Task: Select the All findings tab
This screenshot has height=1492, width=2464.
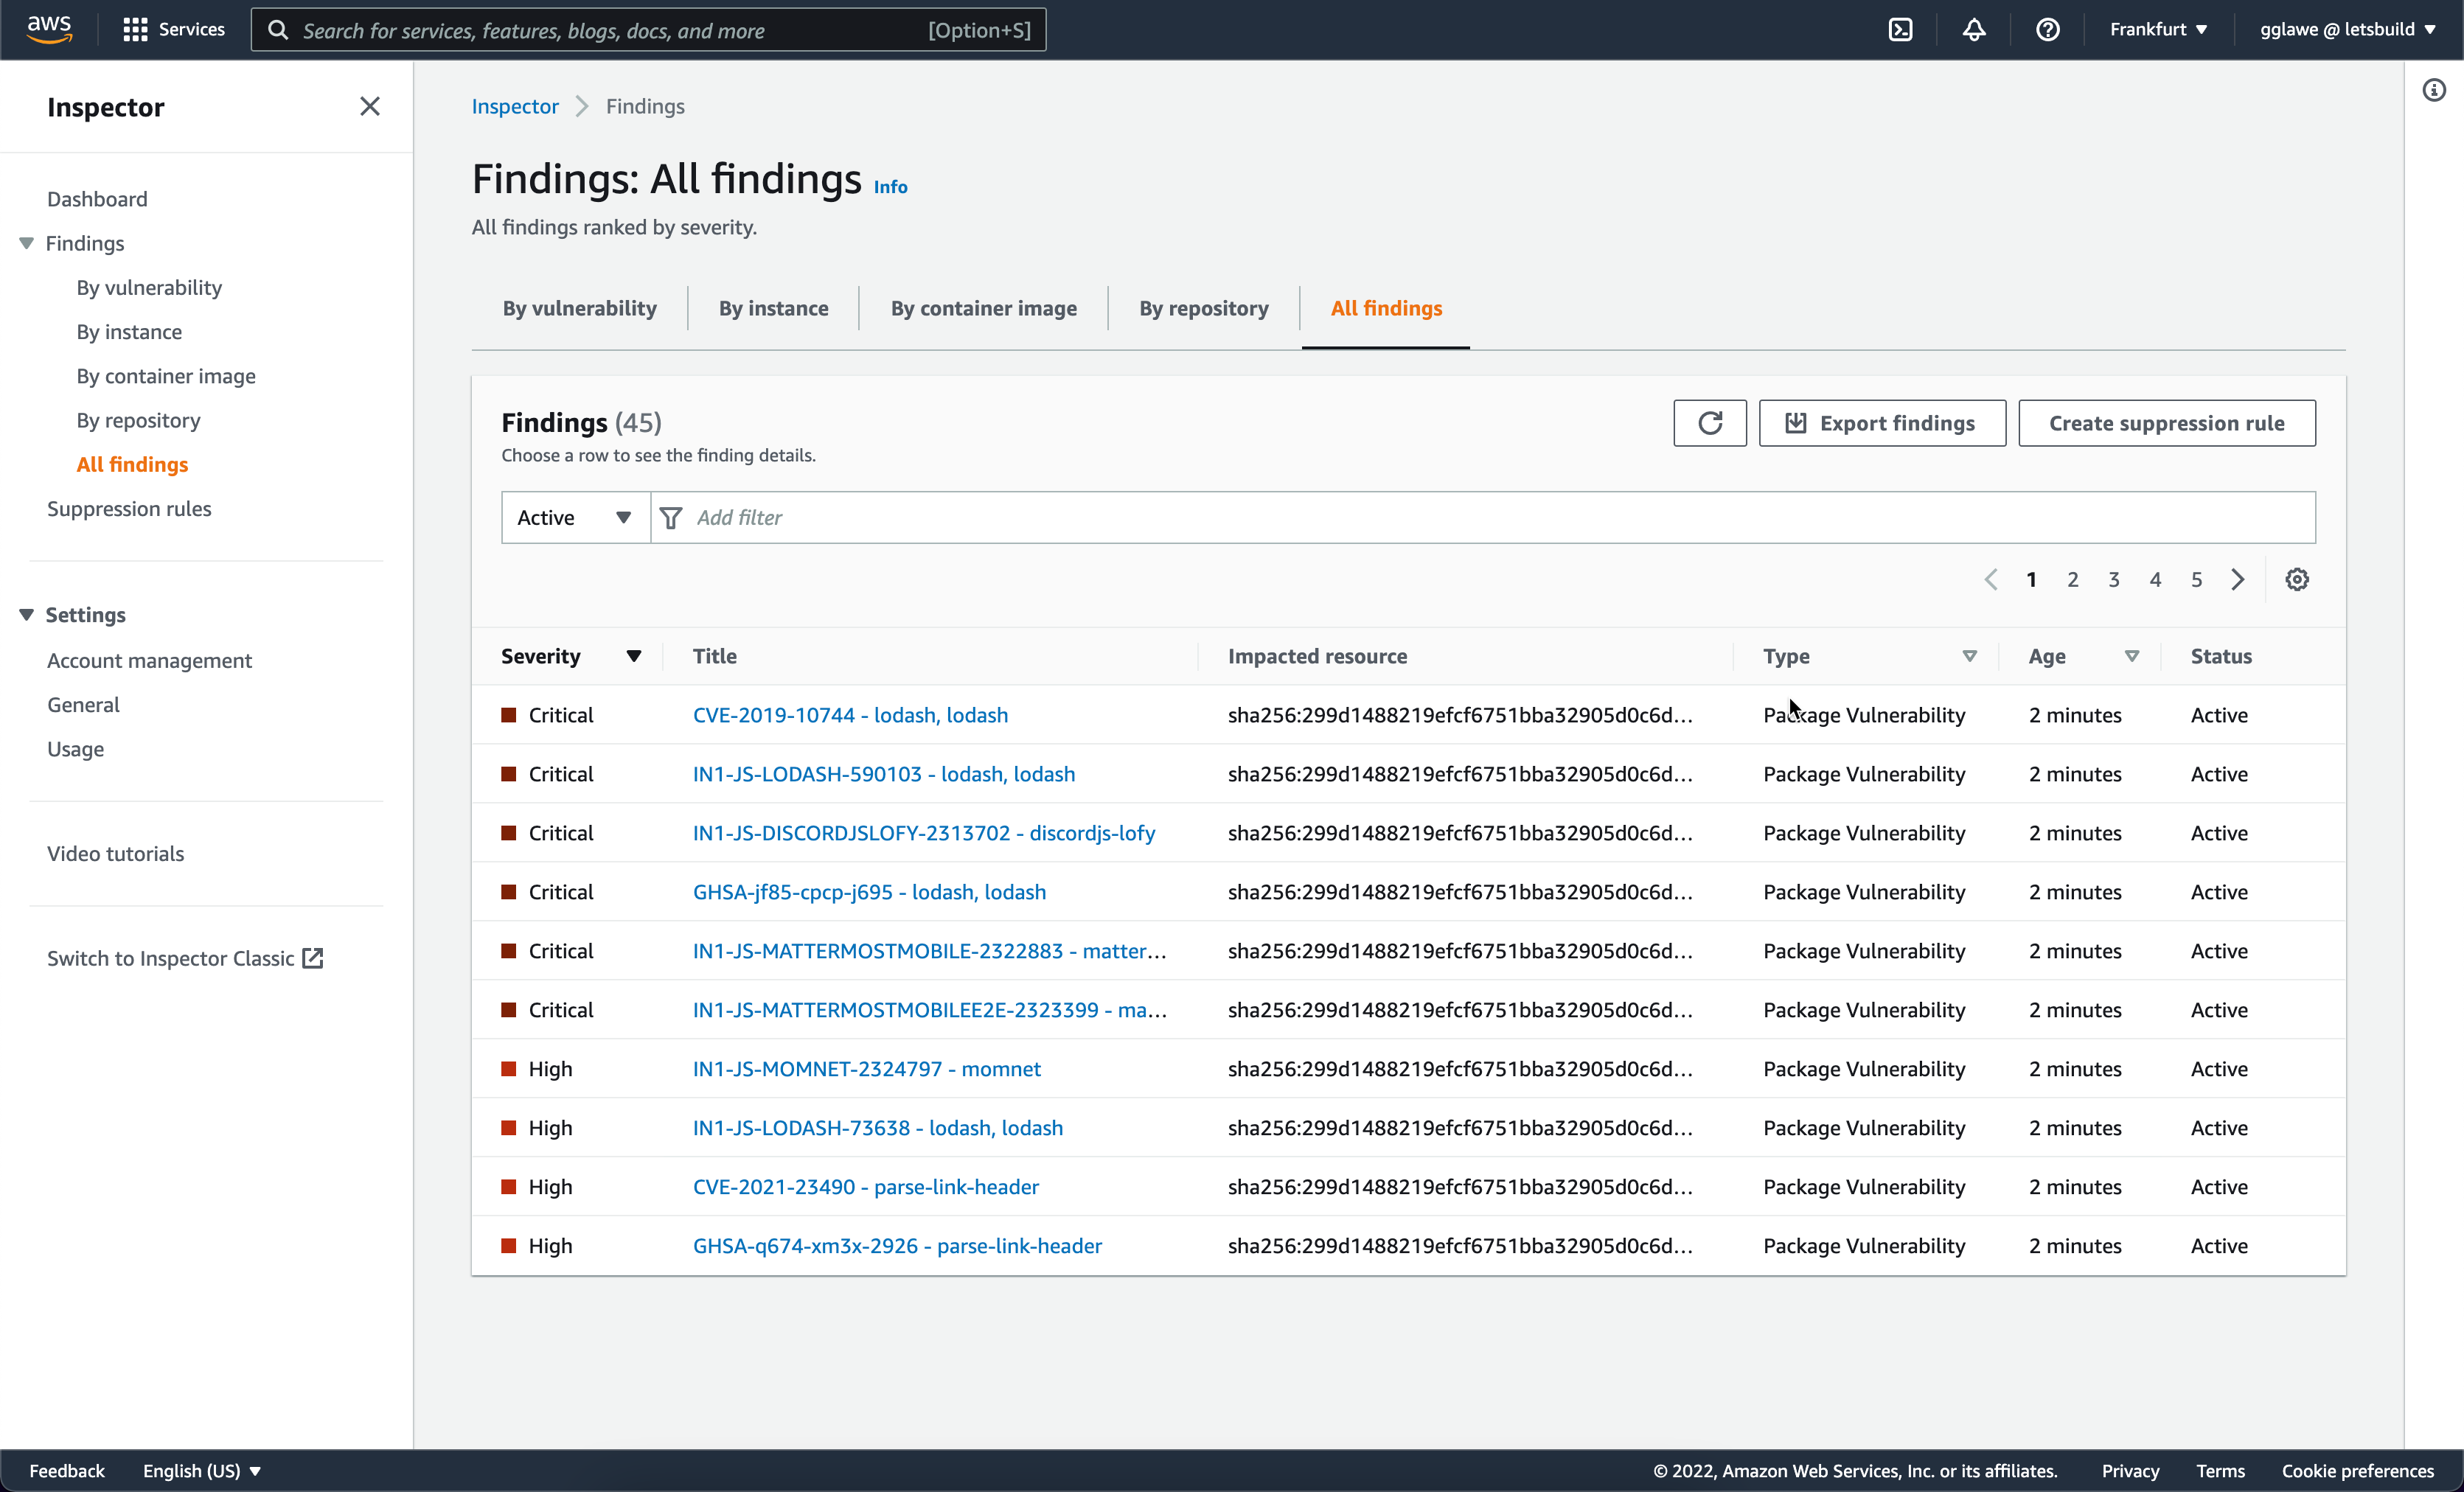Action: (1386, 308)
